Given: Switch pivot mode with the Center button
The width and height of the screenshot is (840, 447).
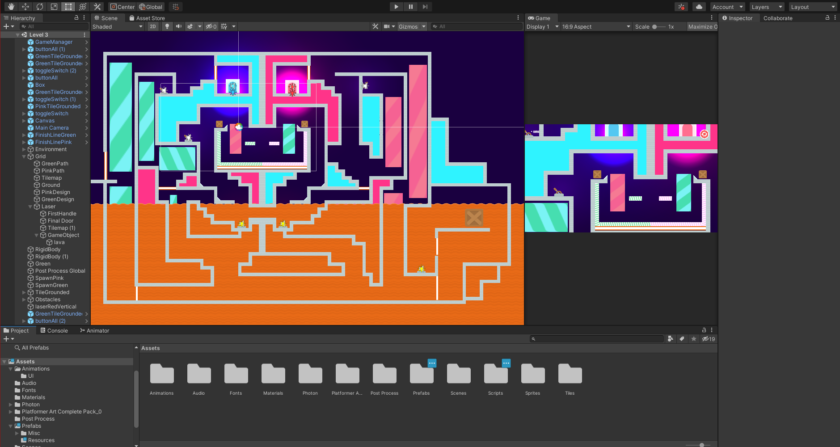Looking at the screenshot, I should pyautogui.click(x=122, y=7).
